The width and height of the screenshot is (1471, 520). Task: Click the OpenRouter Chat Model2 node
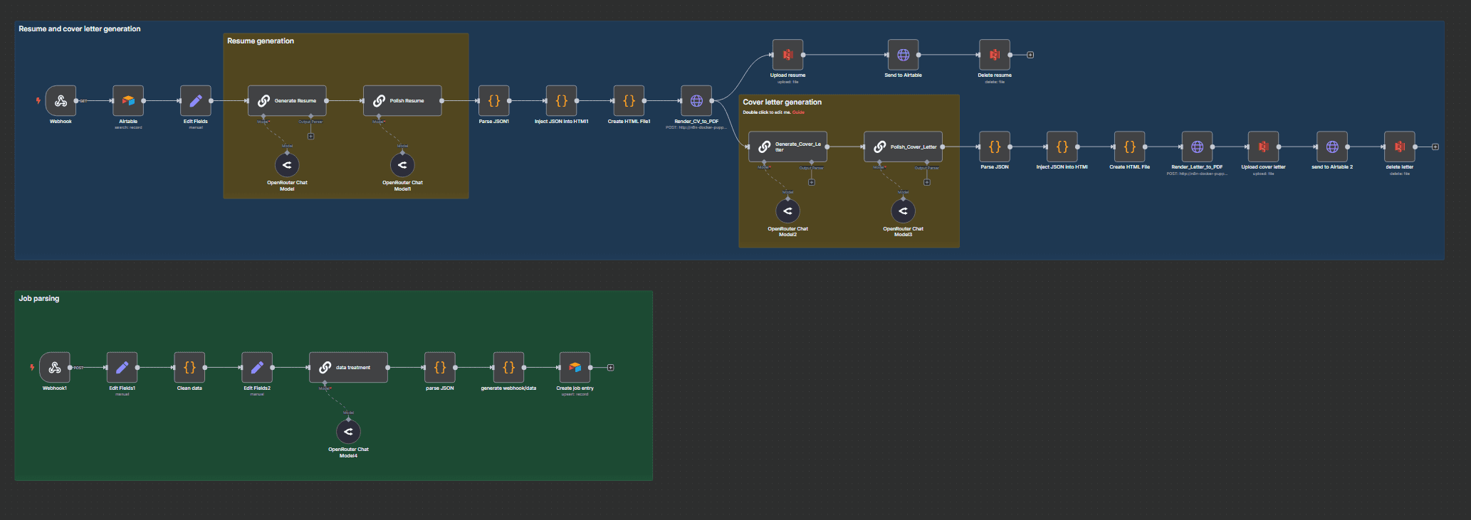point(787,211)
